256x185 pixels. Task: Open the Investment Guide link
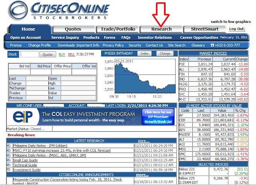[27, 170]
